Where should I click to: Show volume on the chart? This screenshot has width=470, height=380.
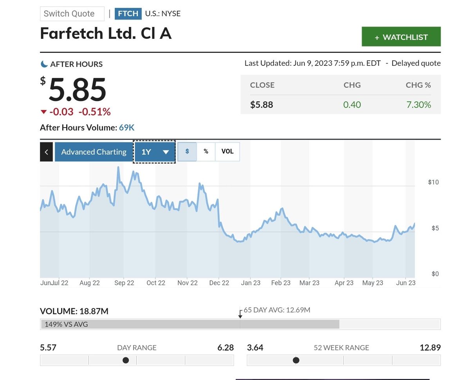[228, 151]
